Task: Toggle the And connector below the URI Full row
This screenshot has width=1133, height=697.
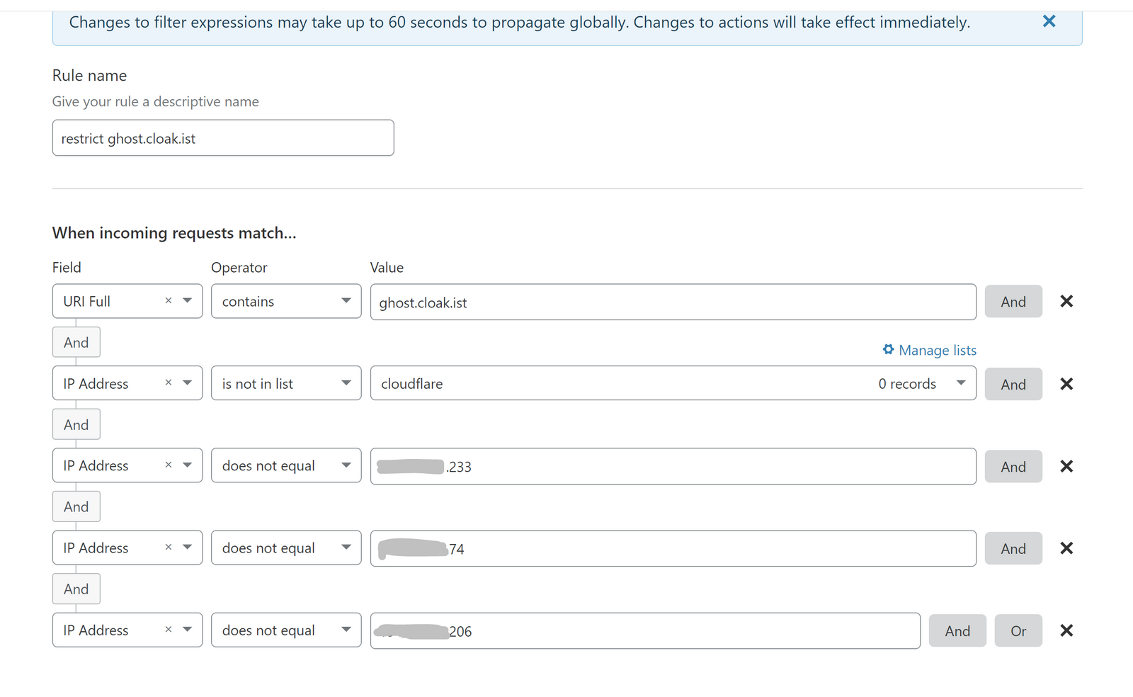Action: point(76,343)
